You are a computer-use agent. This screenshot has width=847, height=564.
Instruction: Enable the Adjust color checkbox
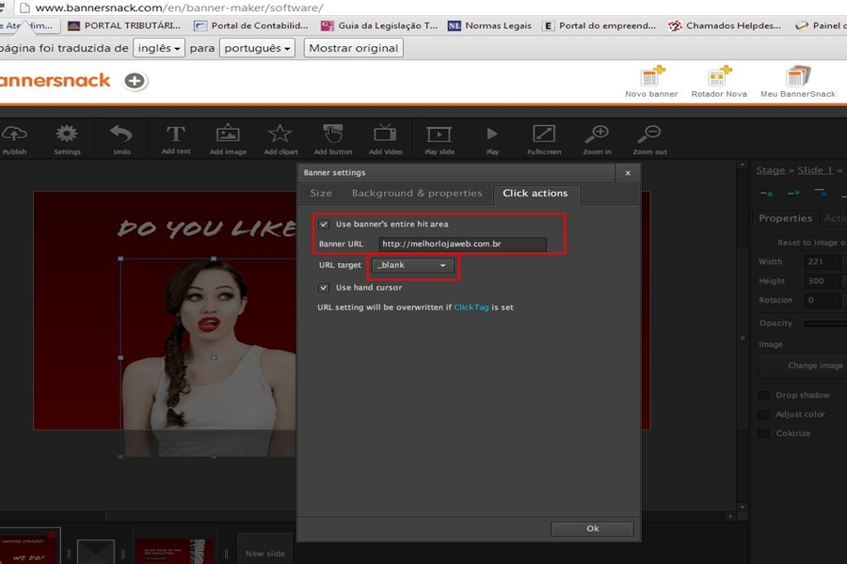[764, 415]
